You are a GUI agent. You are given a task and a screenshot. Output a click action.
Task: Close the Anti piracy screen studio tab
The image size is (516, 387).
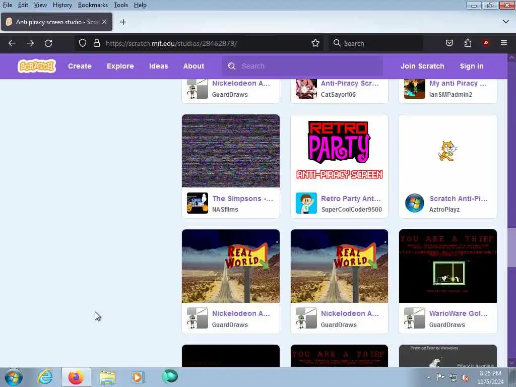click(x=104, y=22)
